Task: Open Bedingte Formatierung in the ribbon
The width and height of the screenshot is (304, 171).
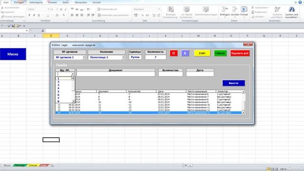Action: [x=171, y=12]
